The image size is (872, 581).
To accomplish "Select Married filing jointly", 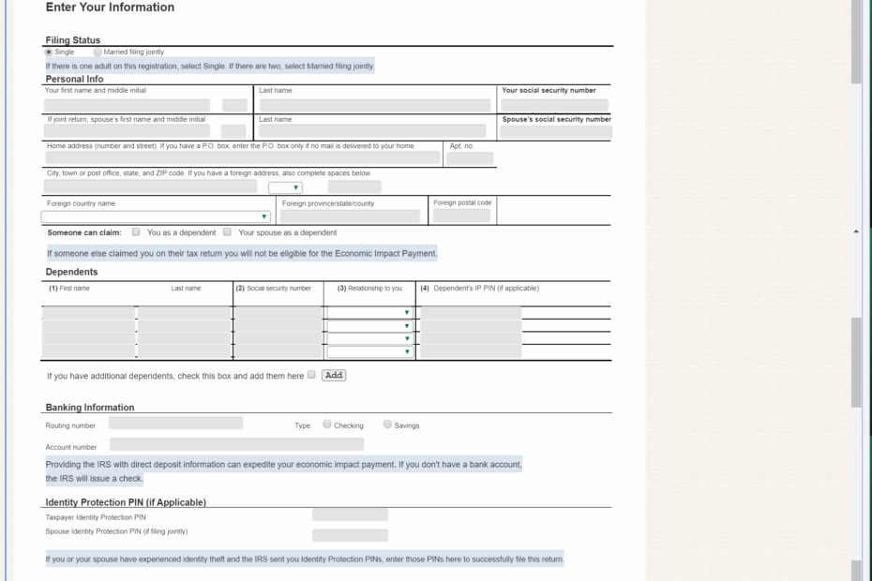I will tap(98, 52).
